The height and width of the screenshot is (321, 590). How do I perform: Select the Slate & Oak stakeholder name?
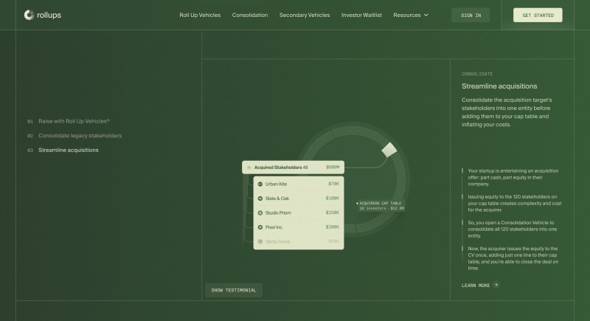coord(277,199)
